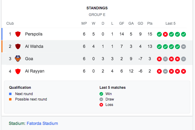Click the GROUP E heading
The width and height of the screenshot is (195, 130).
97,15
